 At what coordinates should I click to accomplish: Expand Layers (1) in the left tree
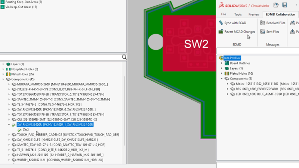[3, 64]
